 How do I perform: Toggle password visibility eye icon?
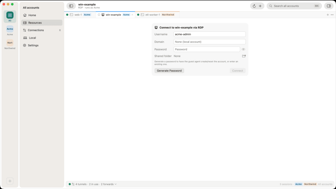(243, 49)
